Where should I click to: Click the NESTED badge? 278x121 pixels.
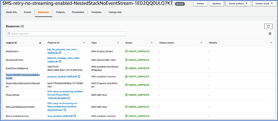coord(180,4)
